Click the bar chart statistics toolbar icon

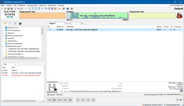(64, 9)
